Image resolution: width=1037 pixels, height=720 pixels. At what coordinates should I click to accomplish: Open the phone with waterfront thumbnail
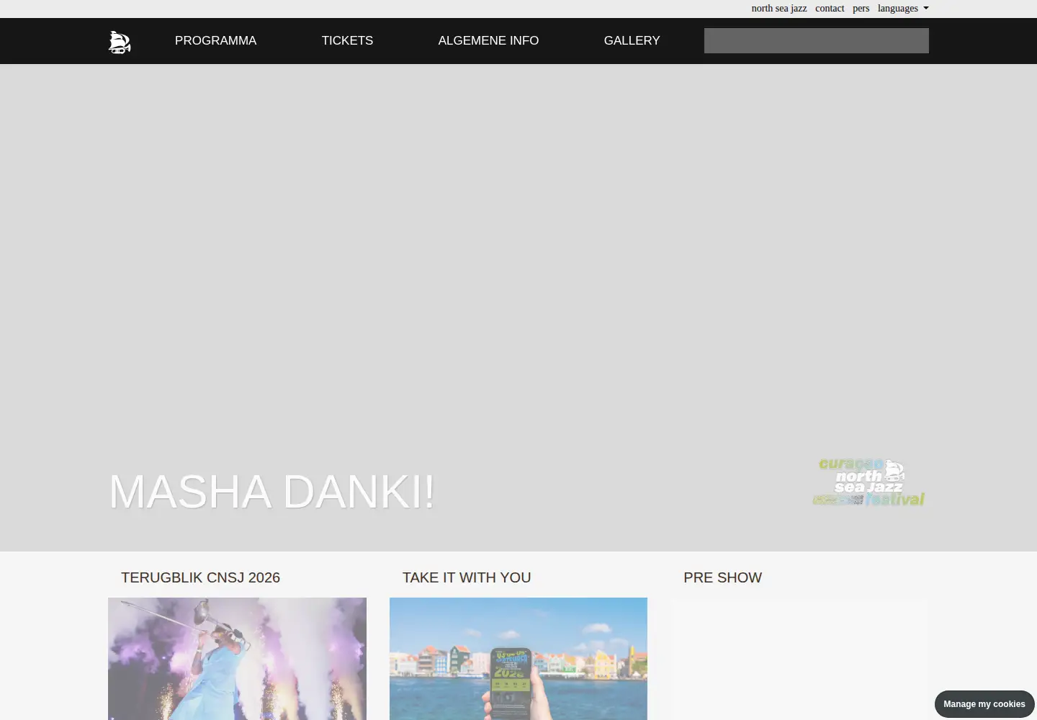(518, 659)
